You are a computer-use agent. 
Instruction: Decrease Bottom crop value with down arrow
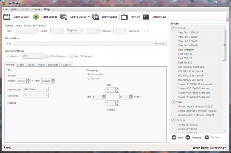click(117, 104)
